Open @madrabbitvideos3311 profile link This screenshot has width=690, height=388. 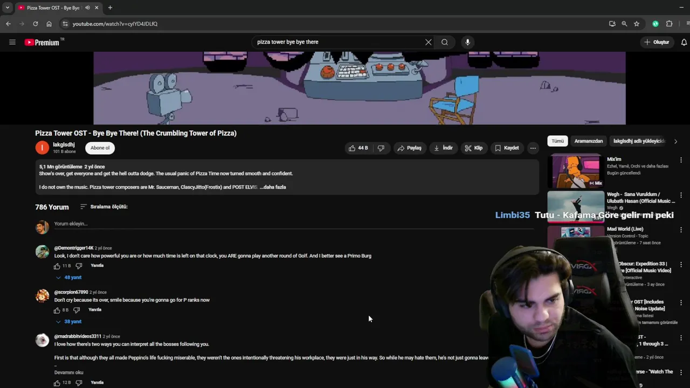[x=78, y=336]
